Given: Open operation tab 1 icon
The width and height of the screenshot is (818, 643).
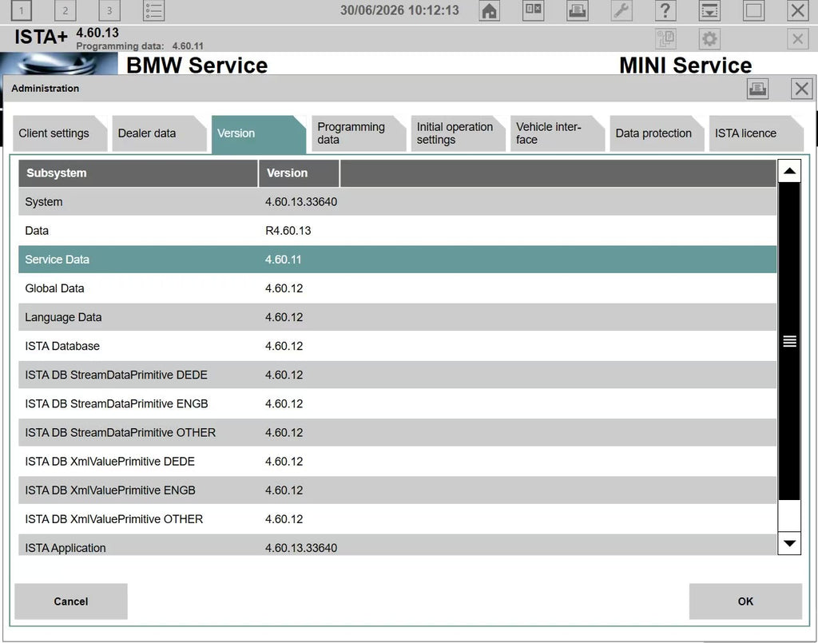Looking at the screenshot, I should (x=21, y=10).
